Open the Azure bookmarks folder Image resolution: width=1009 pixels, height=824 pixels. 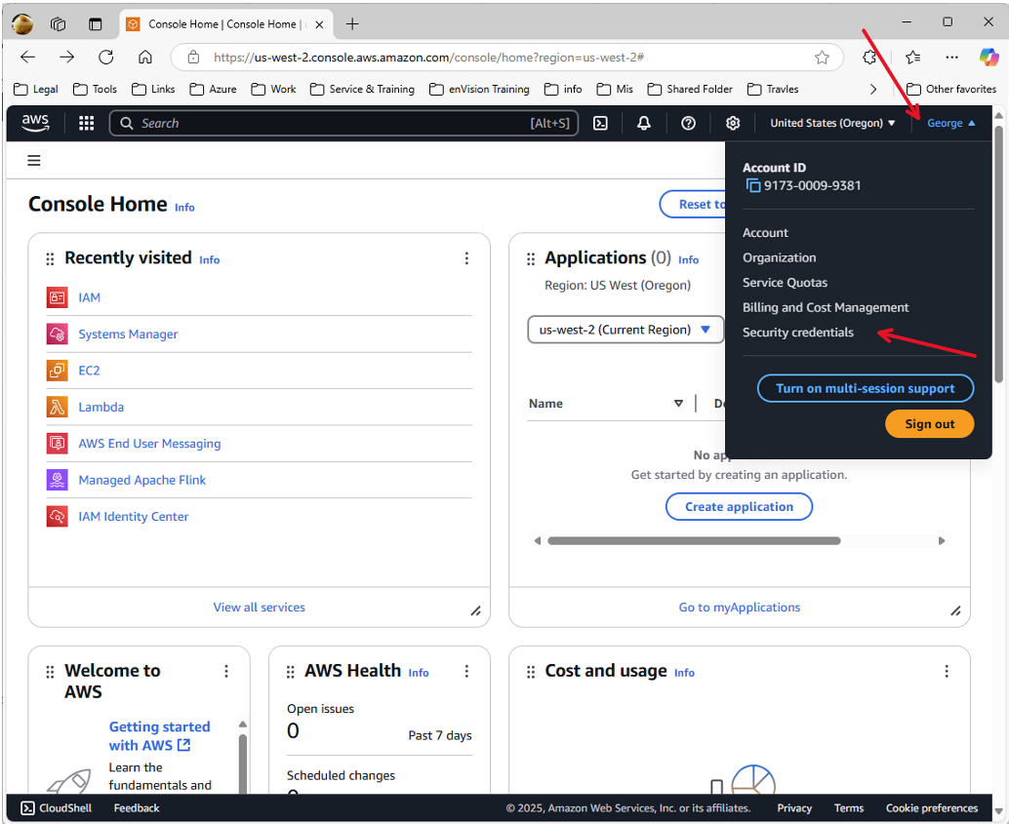pyautogui.click(x=213, y=90)
